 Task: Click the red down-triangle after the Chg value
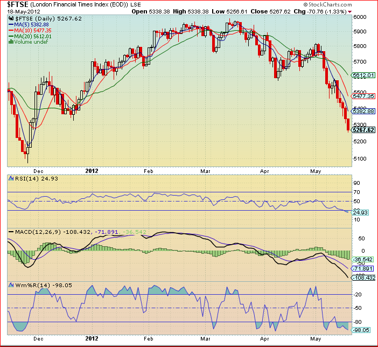tap(350, 11)
